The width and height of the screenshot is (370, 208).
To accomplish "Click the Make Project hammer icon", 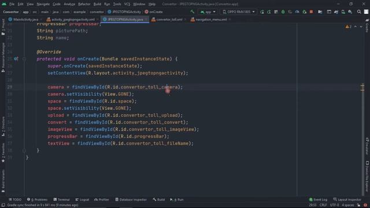I will [193, 12].
